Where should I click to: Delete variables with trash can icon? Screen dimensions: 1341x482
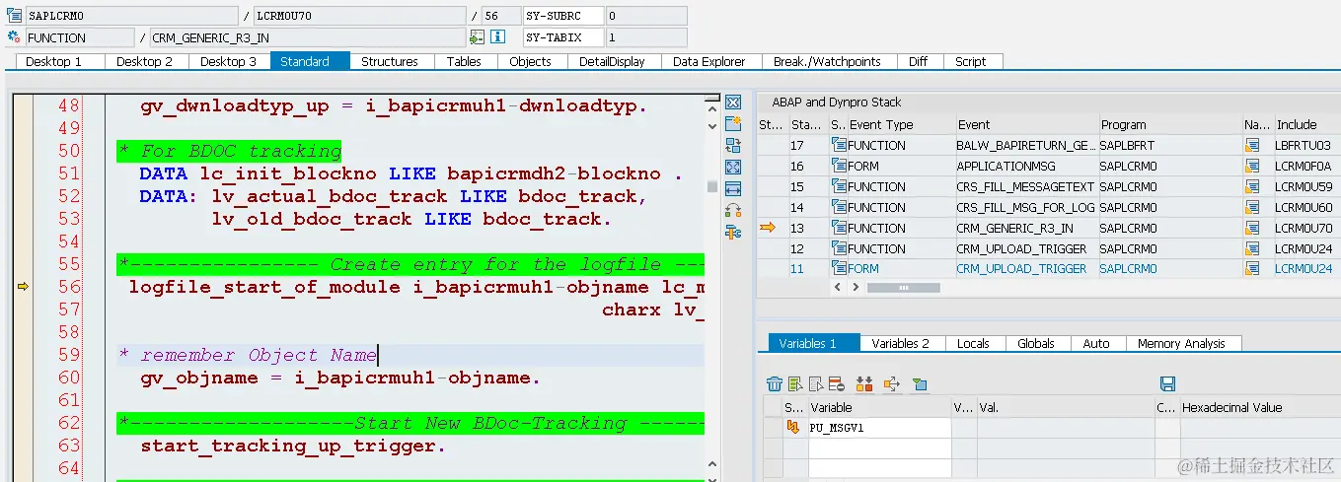click(775, 384)
